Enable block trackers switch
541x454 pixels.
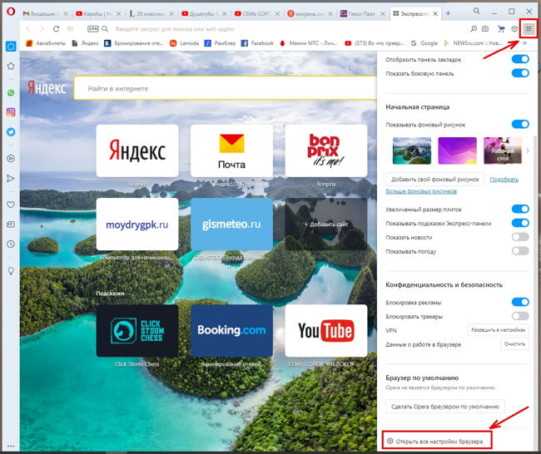point(520,316)
